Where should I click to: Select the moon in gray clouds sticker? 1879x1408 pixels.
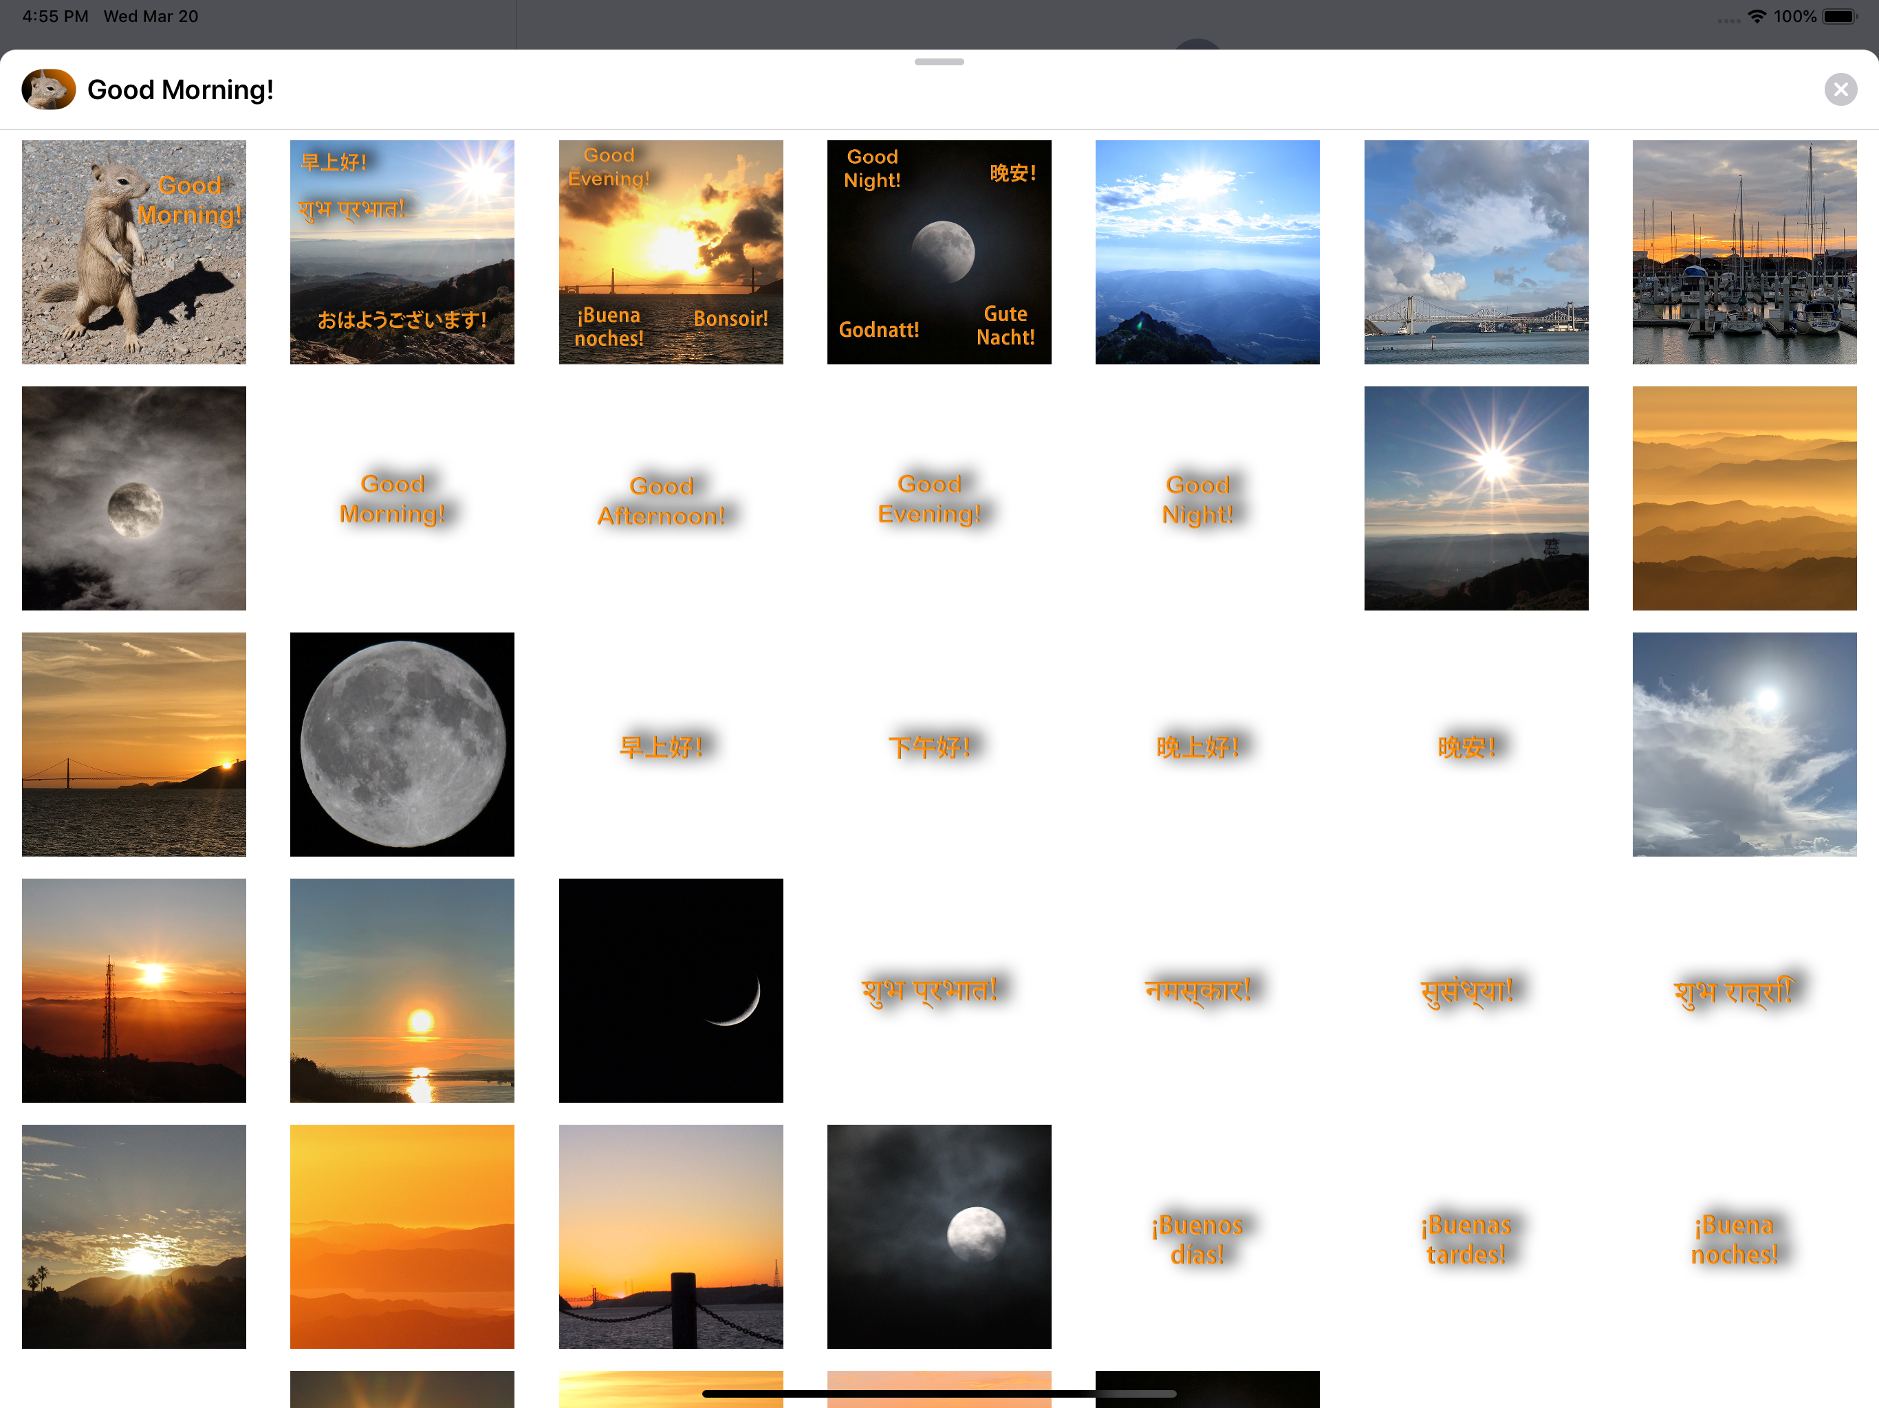(x=133, y=498)
